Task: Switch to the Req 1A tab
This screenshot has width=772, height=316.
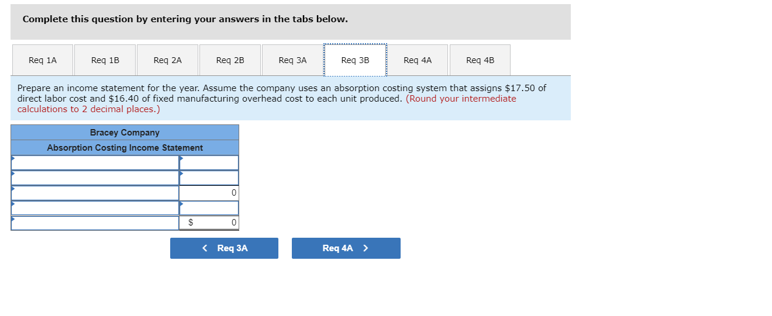Action: (x=42, y=60)
